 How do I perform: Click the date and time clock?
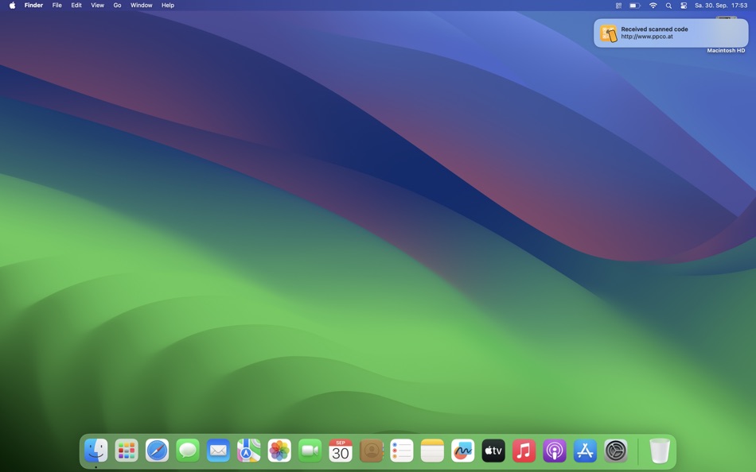[721, 6]
